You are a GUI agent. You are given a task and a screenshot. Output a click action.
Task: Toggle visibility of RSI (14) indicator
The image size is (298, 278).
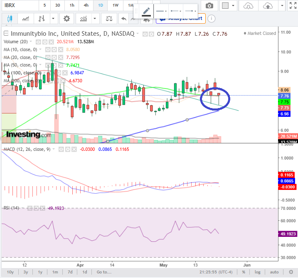click(30, 209)
